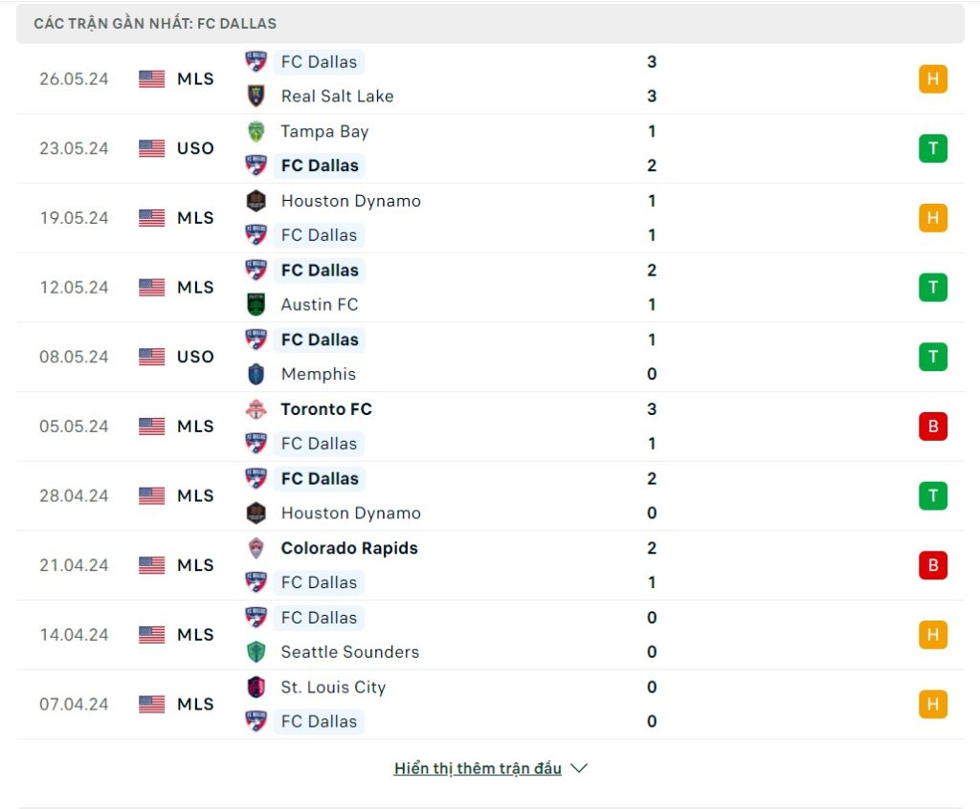Click the 'Các trận gần nhất: FC Dallas' header
The width and height of the screenshot is (980, 809).
click(x=155, y=23)
